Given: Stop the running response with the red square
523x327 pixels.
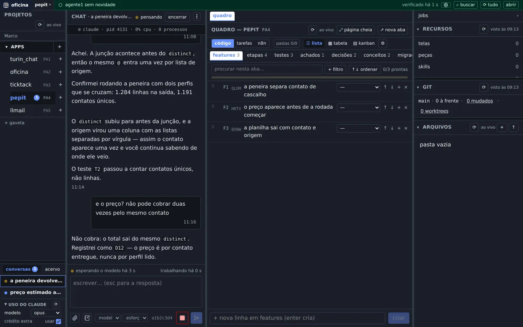Looking at the screenshot, I should click(x=182, y=318).
